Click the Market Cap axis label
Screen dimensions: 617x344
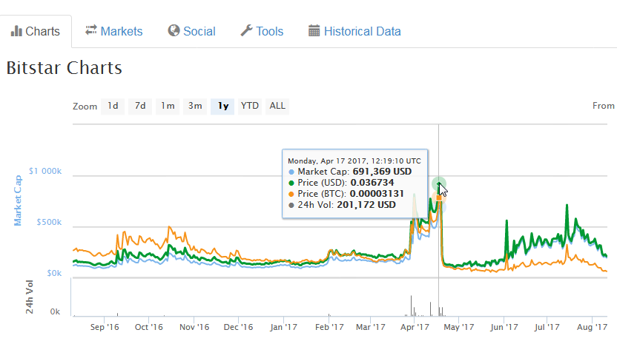click(x=18, y=200)
